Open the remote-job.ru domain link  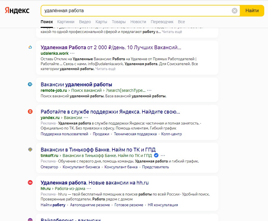54,90
